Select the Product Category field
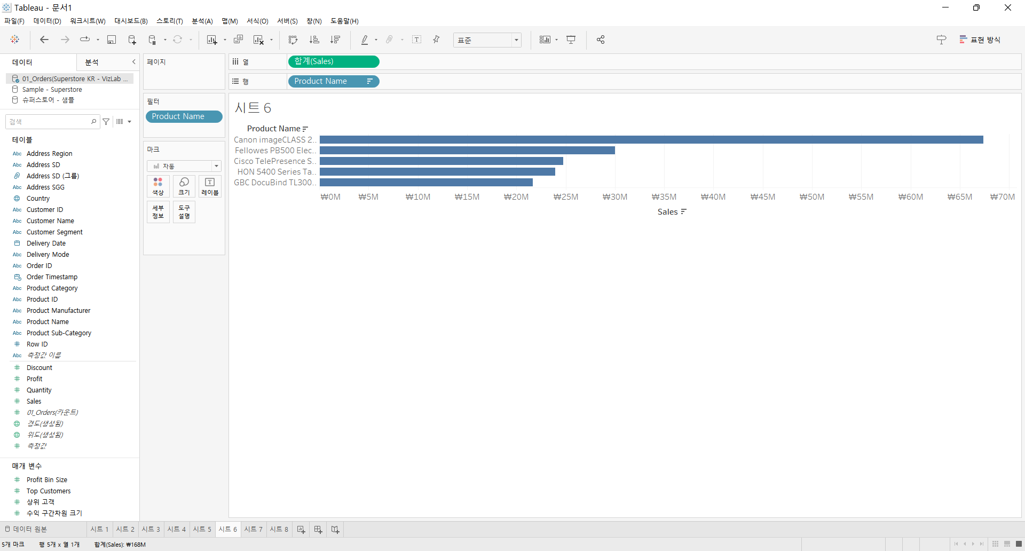The image size is (1025, 551). [x=52, y=288]
